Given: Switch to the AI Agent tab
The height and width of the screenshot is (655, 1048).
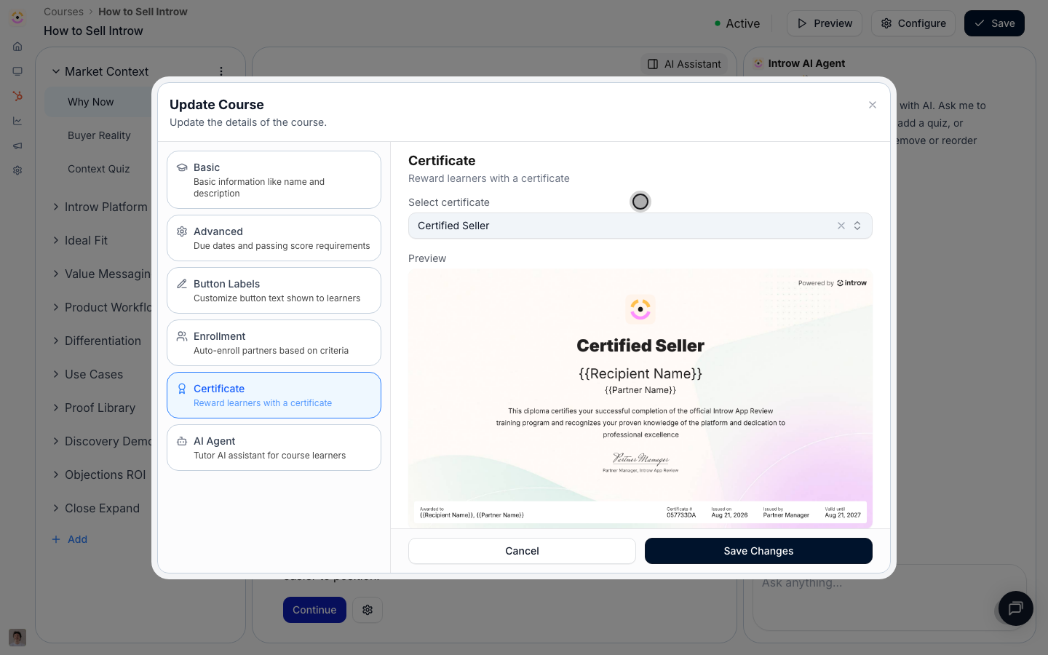Looking at the screenshot, I should point(274,448).
